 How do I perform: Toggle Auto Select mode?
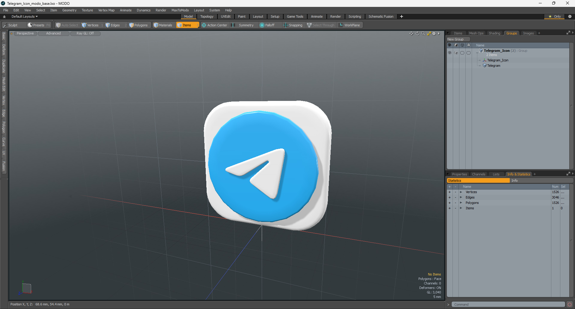click(67, 25)
